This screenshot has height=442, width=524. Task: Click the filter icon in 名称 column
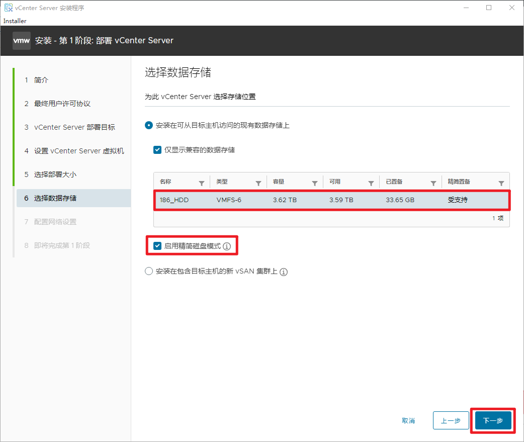coord(202,183)
